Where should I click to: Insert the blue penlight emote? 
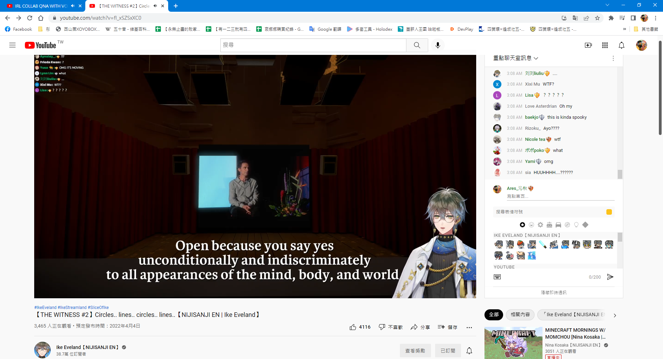point(543,244)
